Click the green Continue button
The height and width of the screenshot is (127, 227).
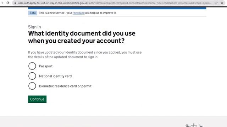37,99
